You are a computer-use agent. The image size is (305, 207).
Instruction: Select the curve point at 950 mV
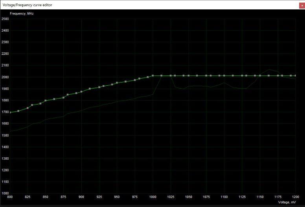[x=117, y=83]
